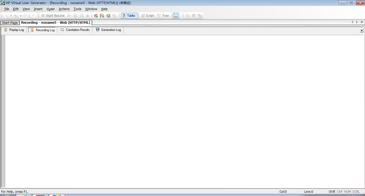The image size is (365, 196).
Task: Click the OVR indicator in status bar
Action: (x=332, y=192)
